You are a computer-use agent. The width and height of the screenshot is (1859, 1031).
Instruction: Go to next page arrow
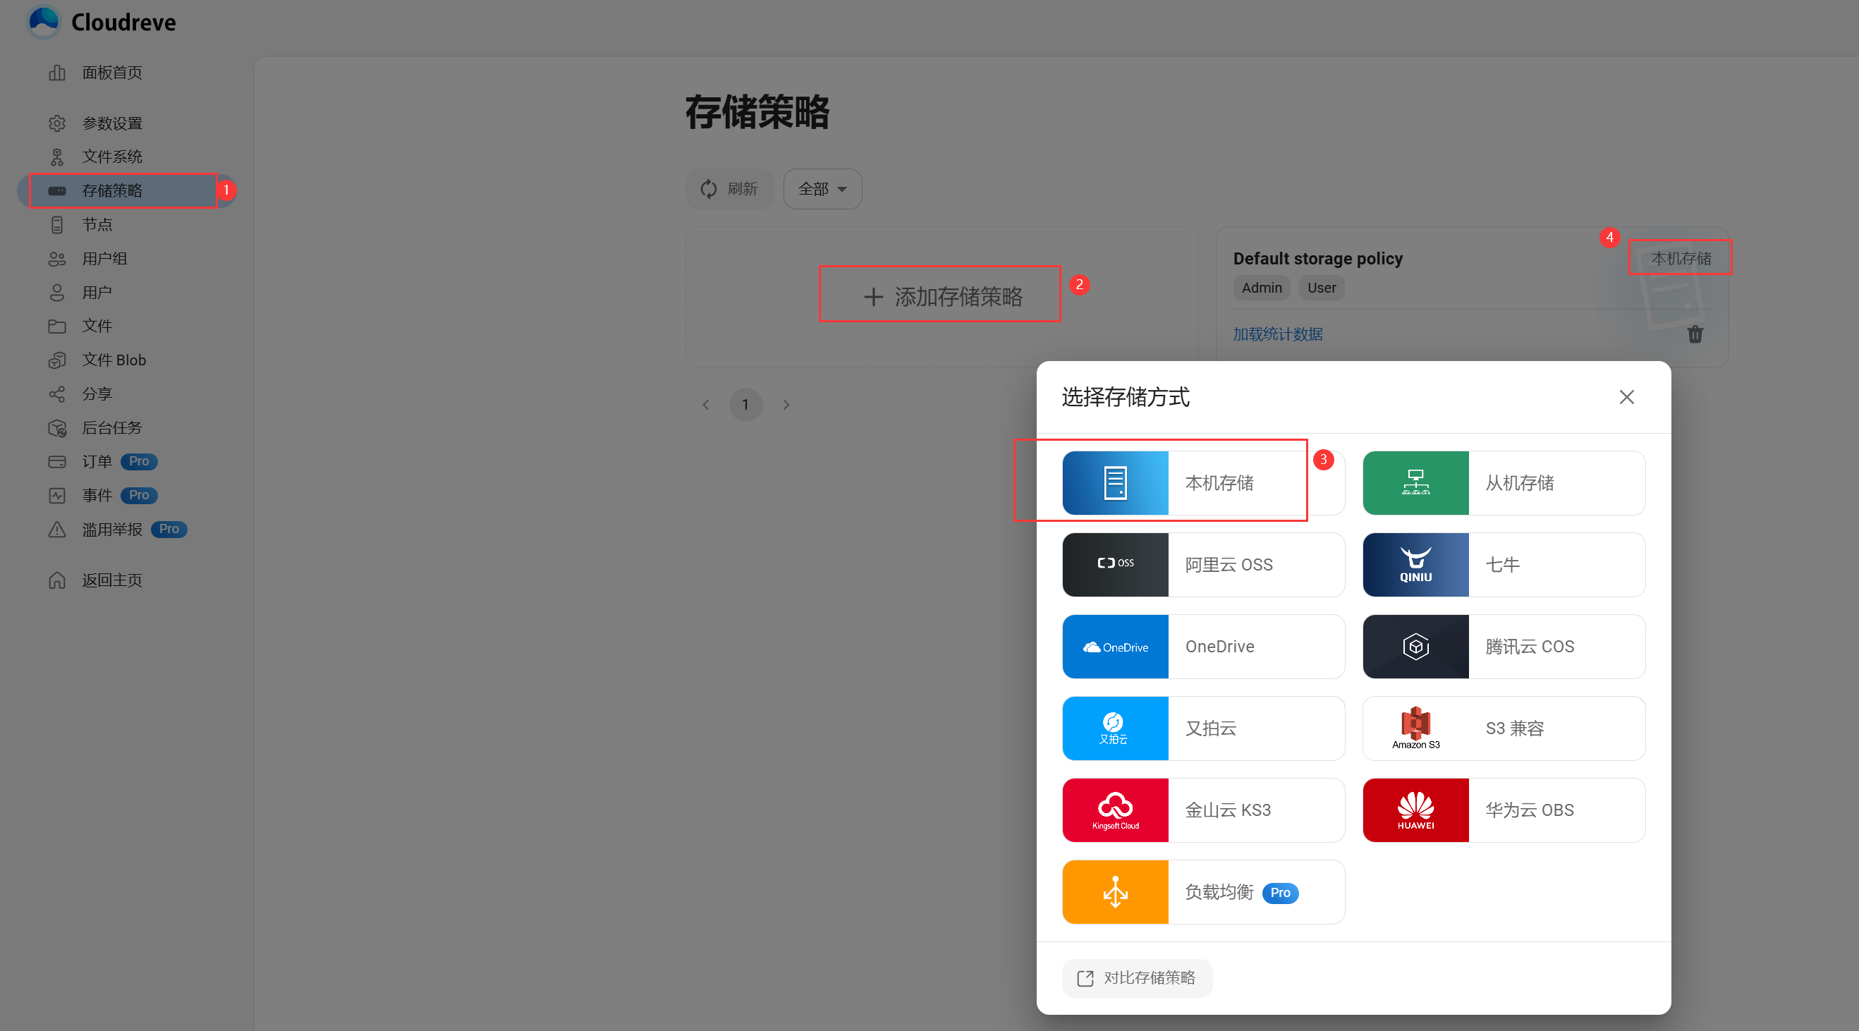[786, 405]
